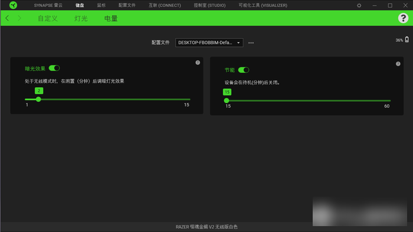The height and width of the screenshot is (232, 413).
Task: Click device name RAZER 噬魂金蝎 V2
Action: (x=206, y=227)
